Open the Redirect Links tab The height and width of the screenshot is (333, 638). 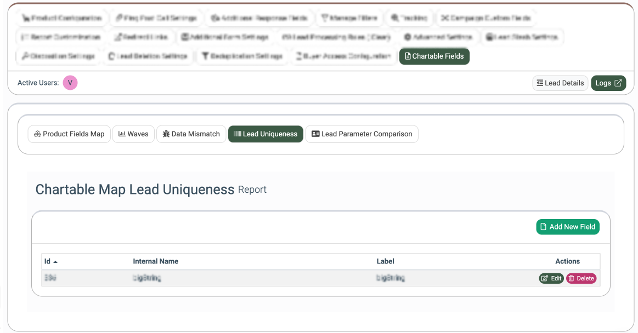tap(144, 37)
